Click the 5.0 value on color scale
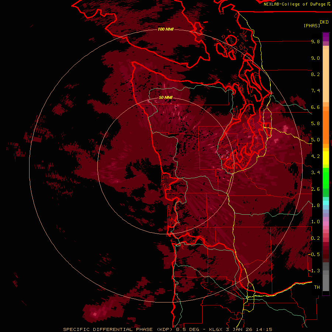This screenshot has height=332, width=332. tap(315, 140)
